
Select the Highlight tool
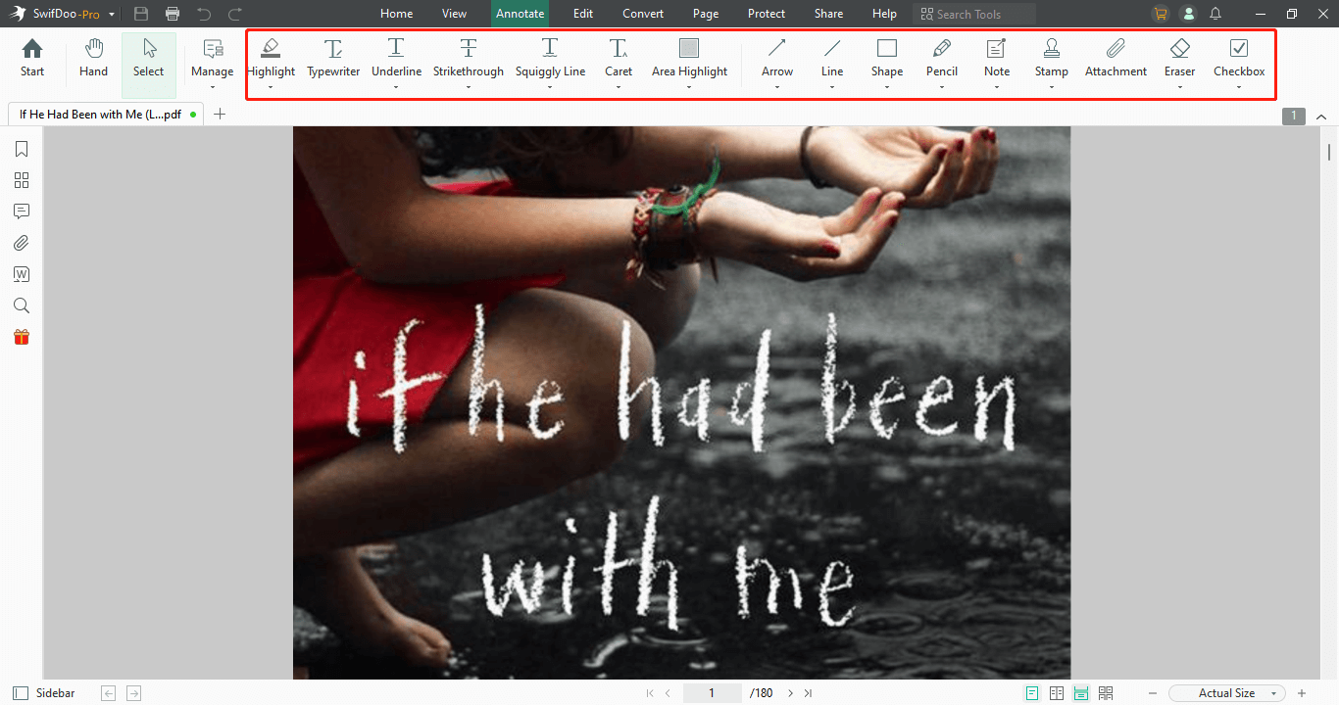tap(271, 58)
